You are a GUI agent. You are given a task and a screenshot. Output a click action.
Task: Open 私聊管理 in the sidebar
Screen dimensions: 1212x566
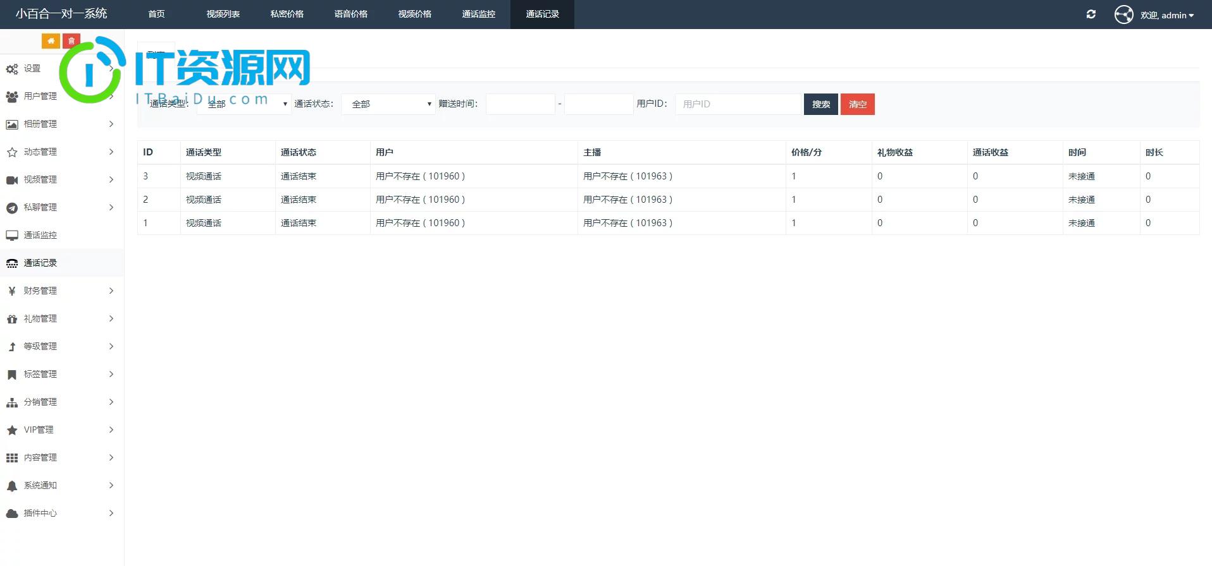click(62, 207)
